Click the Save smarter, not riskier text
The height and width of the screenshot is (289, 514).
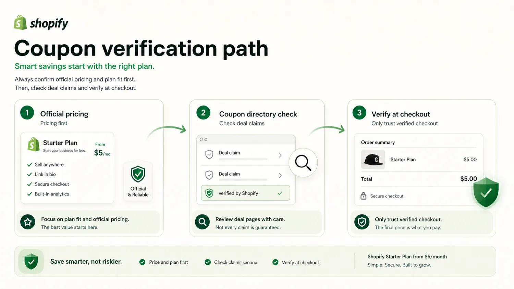[x=86, y=262]
